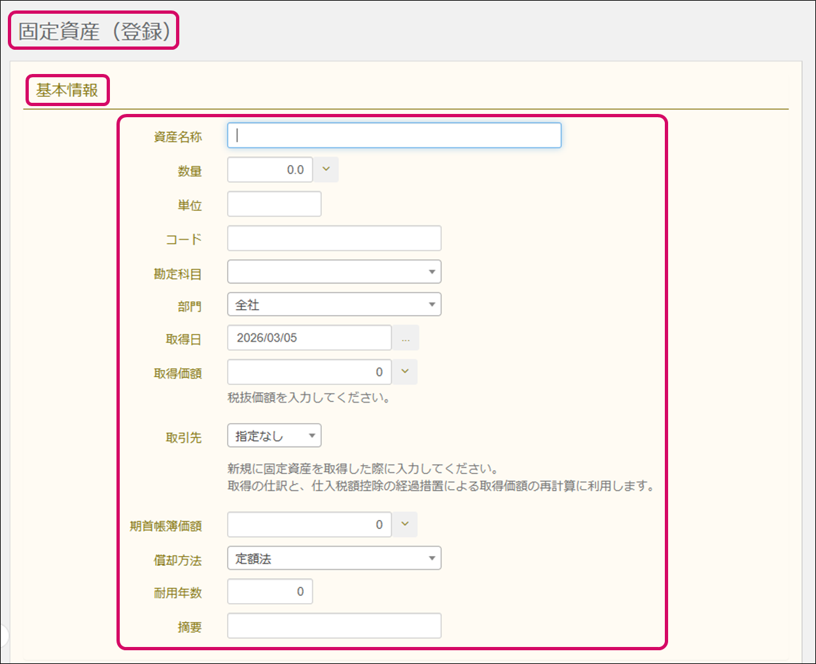Click the 摘要 text field
Screen dimensions: 816x664
[334, 626]
